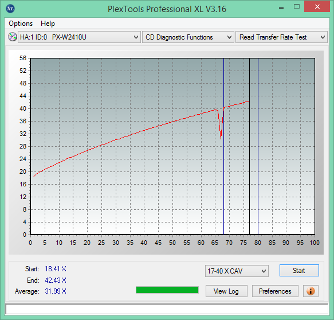Expand the Read Transfer Rate Test dropdown
The height and width of the screenshot is (320, 334).
point(281,37)
